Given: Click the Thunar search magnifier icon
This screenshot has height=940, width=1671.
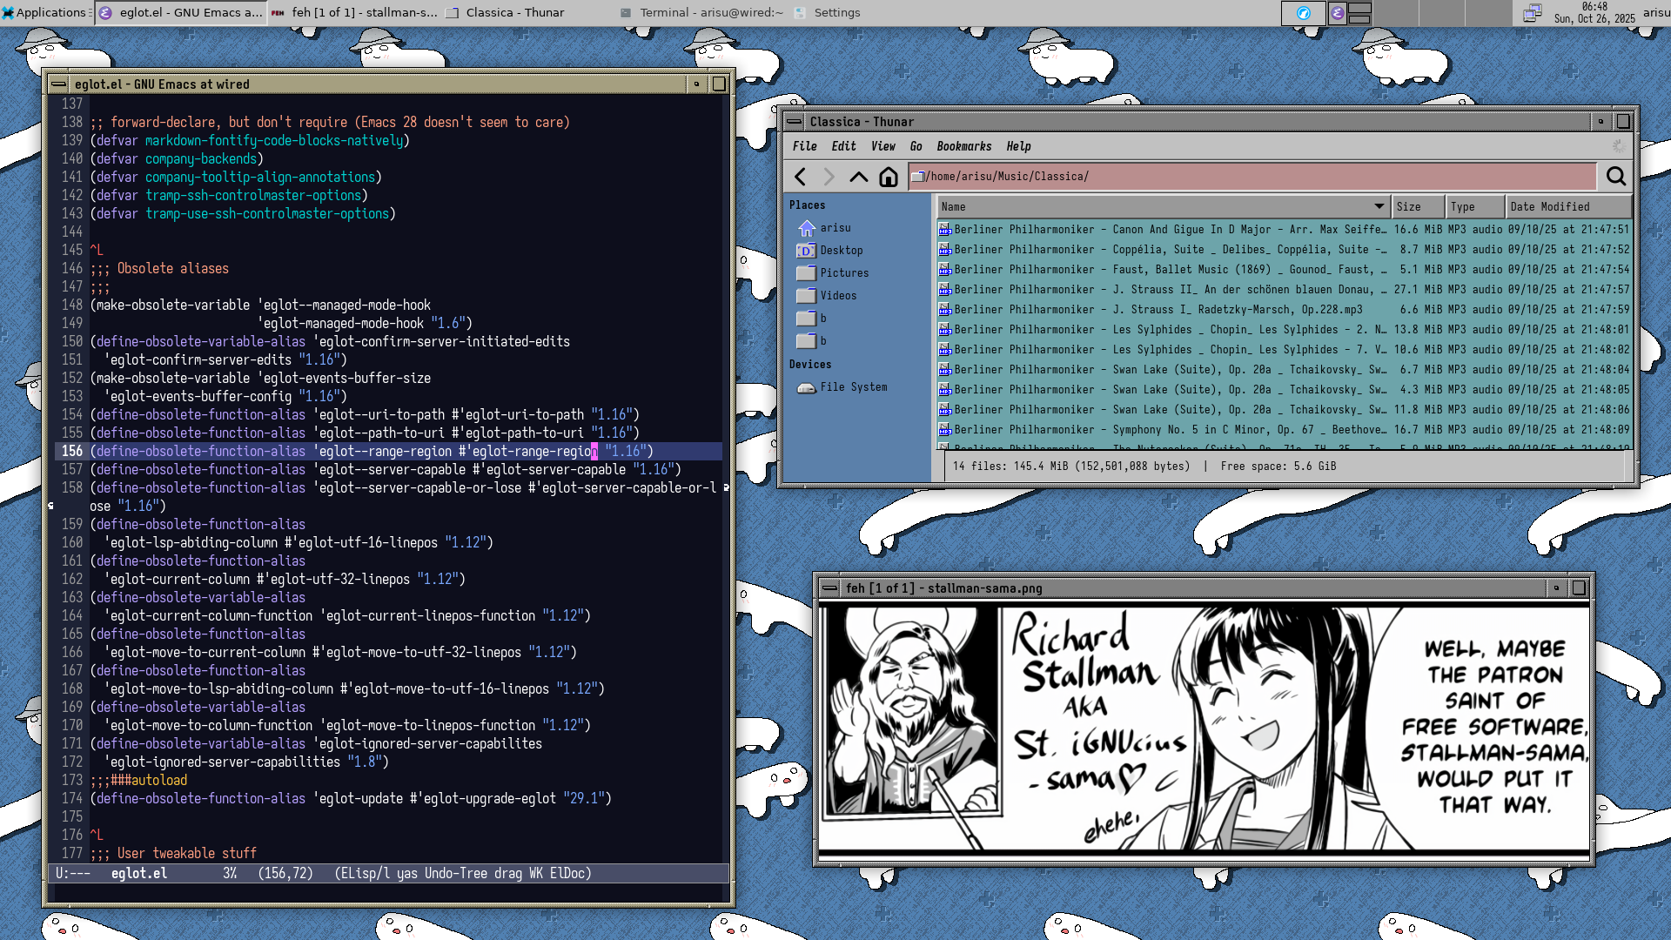Looking at the screenshot, I should pos(1616,177).
